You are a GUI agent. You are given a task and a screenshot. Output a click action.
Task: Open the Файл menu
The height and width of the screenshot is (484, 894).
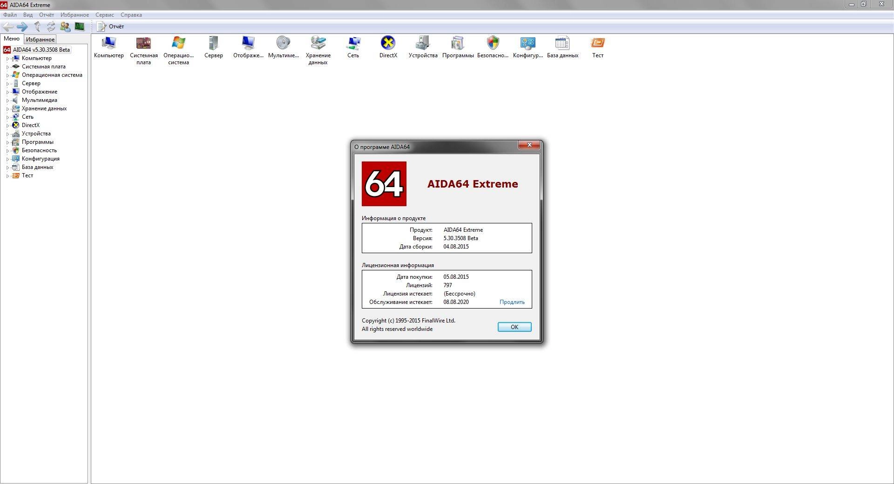(x=10, y=15)
